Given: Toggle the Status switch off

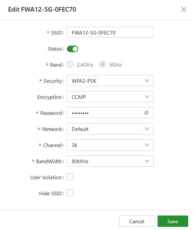Looking at the screenshot, I should coord(73,49).
